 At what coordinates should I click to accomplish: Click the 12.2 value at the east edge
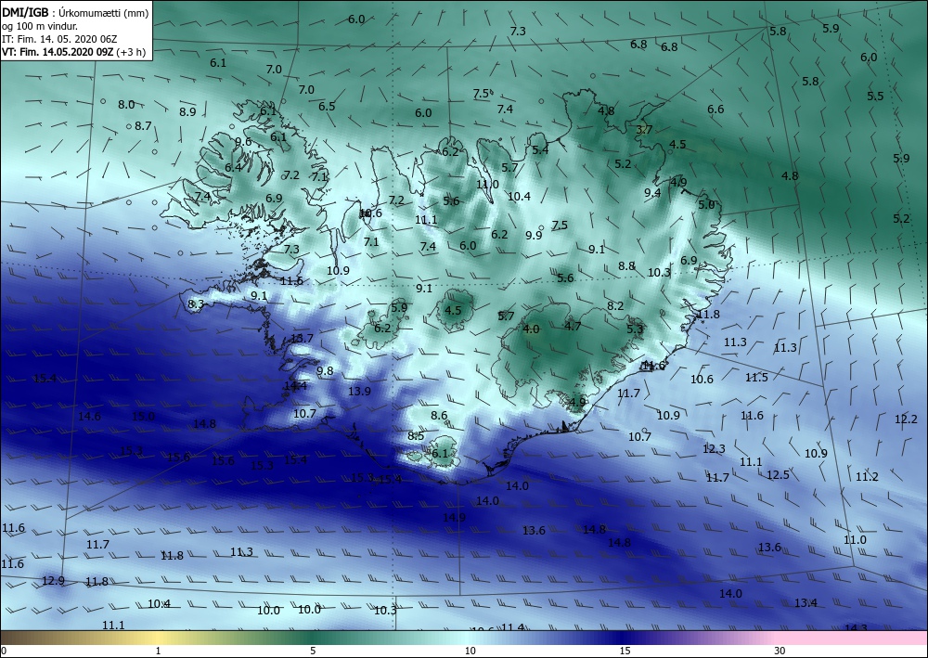point(906,419)
